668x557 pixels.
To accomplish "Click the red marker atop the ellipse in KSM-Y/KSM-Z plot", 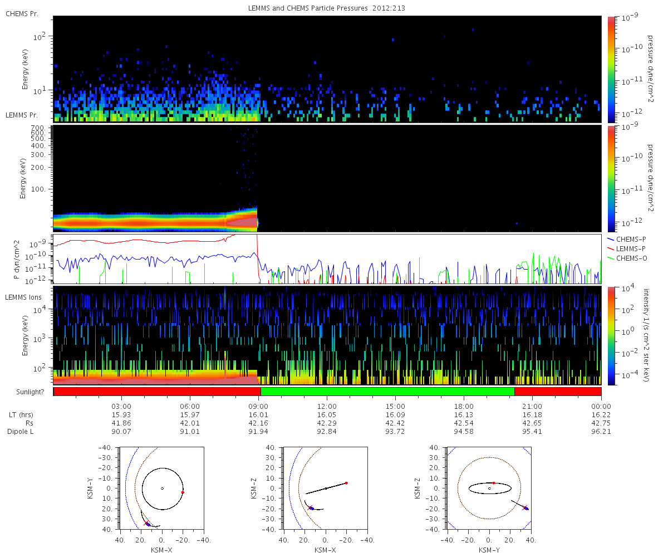I will tap(493, 483).
